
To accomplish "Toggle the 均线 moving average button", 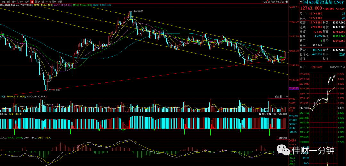I will point(278,2).
